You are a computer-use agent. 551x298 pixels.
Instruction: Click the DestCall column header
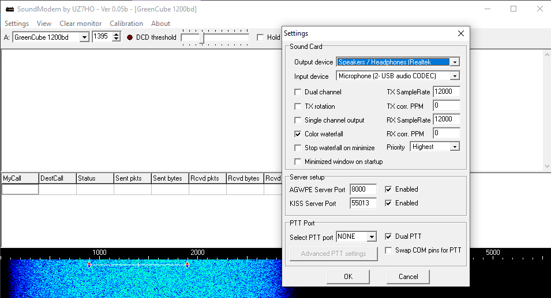pyautogui.click(x=58, y=178)
